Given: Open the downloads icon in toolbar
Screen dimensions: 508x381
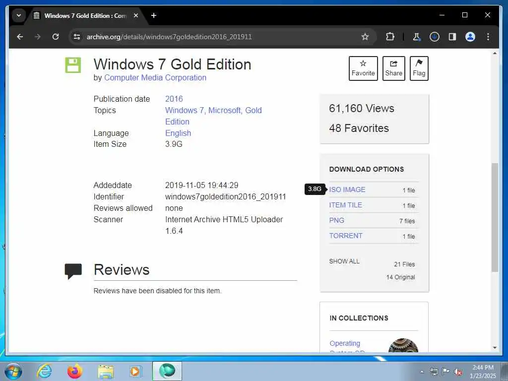Looking at the screenshot, I should pyautogui.click(x=435, y=37).
